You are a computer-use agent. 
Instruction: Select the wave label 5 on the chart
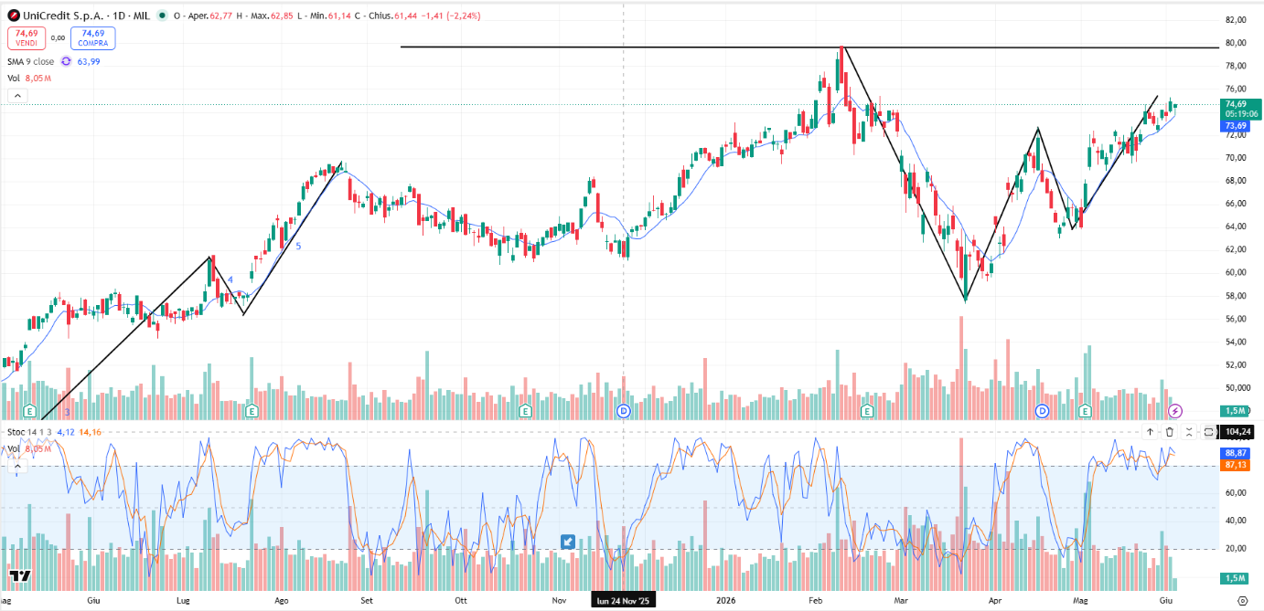pos(298,246)
